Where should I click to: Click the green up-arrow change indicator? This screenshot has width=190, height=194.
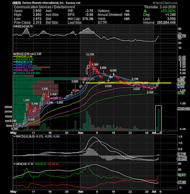(145, 11)
